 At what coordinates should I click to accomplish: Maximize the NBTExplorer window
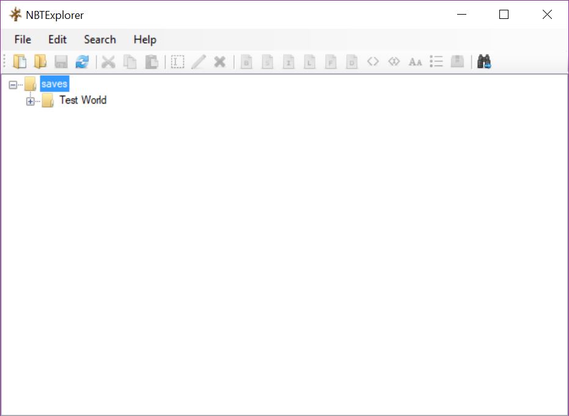click(504, 15)
